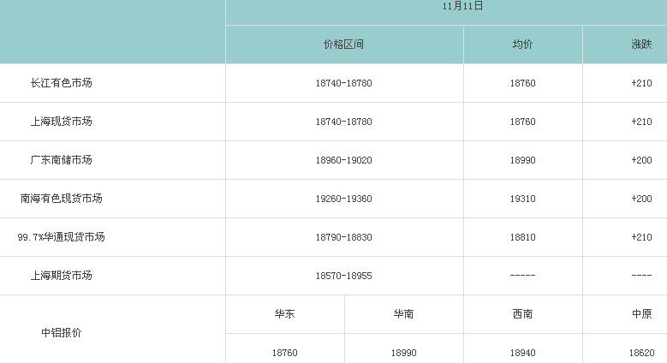Viewport: 667px width, 363px height.
Task: Click the 18570-18955 price range cell
Action: [344, 276]
